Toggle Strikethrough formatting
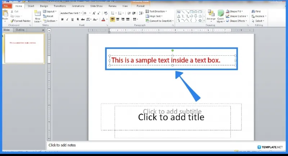 [x=83, y=19]
